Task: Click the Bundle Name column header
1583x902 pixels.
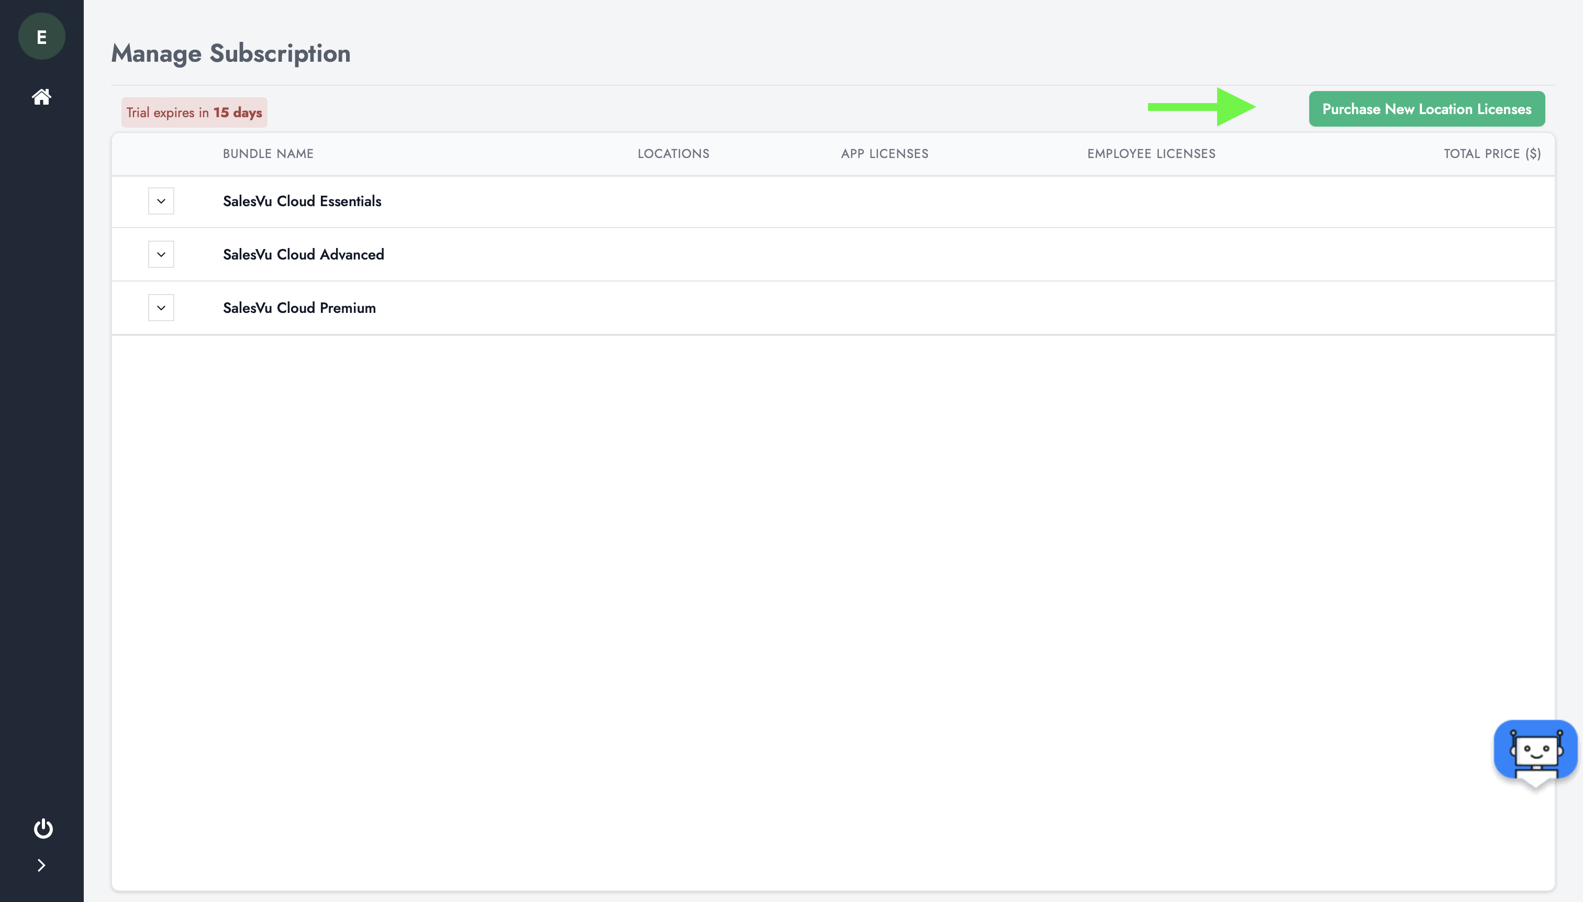Action: pos(269,154)
